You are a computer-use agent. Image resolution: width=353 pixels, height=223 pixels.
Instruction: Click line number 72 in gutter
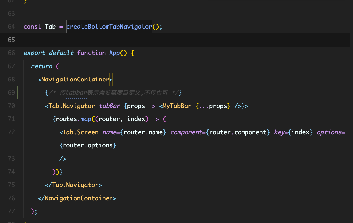[11, 132]
